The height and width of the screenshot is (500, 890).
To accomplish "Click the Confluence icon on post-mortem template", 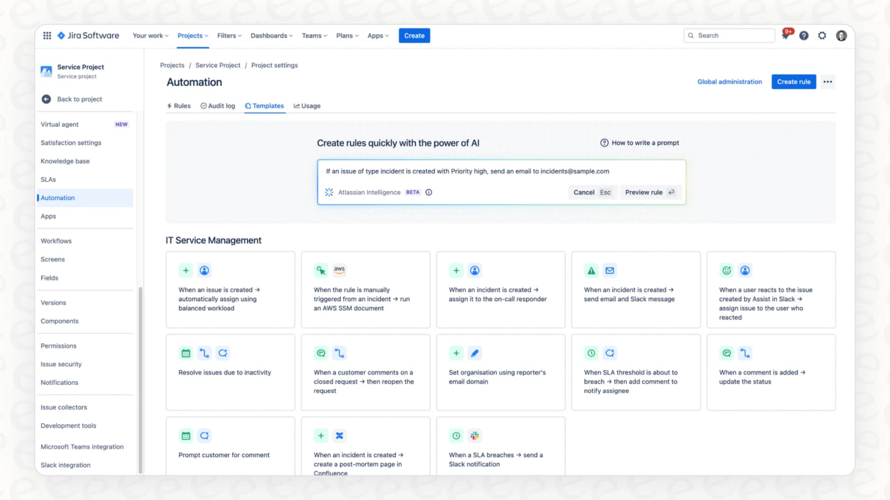I will (x=340, y=435).
